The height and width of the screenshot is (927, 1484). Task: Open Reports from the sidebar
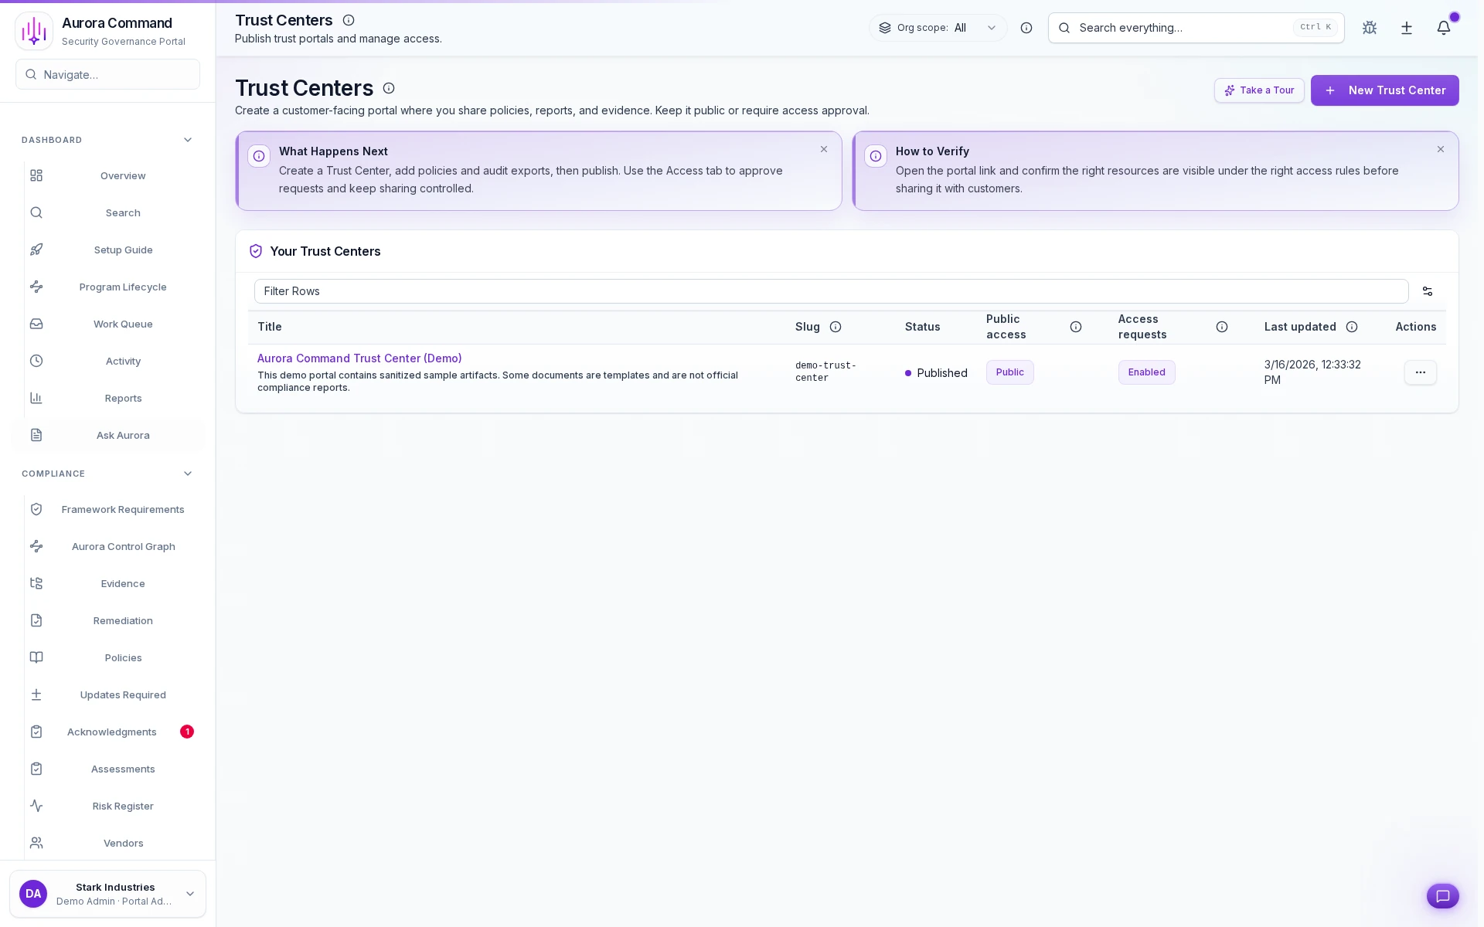[x=123, y=398]
